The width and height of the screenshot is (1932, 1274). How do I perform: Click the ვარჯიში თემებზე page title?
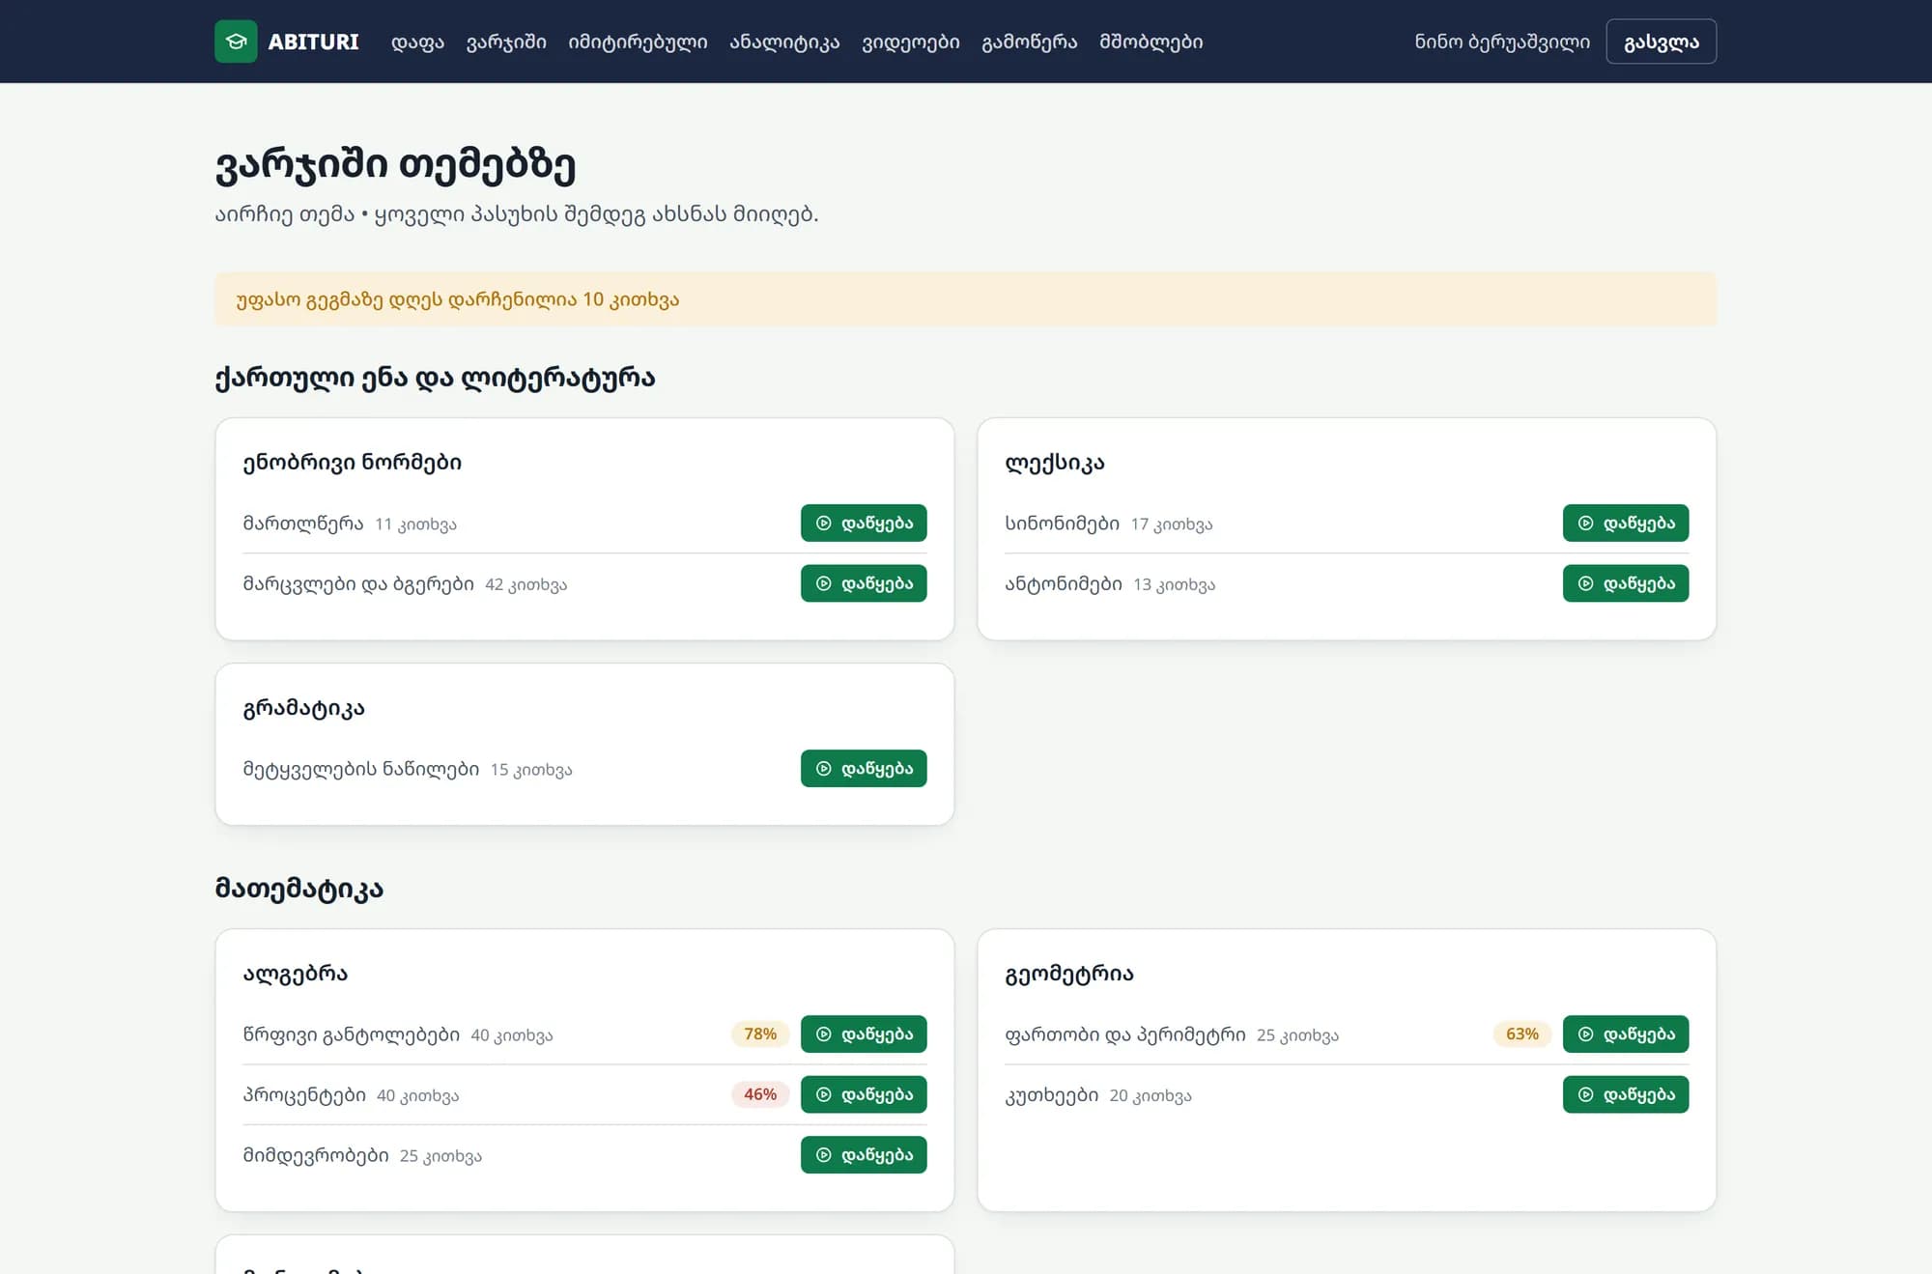coord(395,165)
